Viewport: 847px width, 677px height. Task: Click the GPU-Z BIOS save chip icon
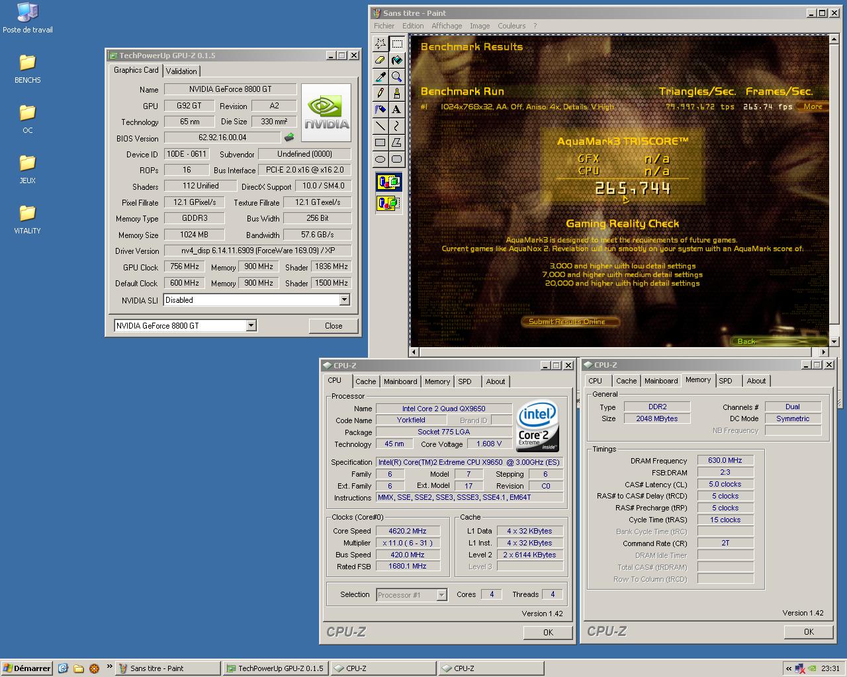pos(289,138)
